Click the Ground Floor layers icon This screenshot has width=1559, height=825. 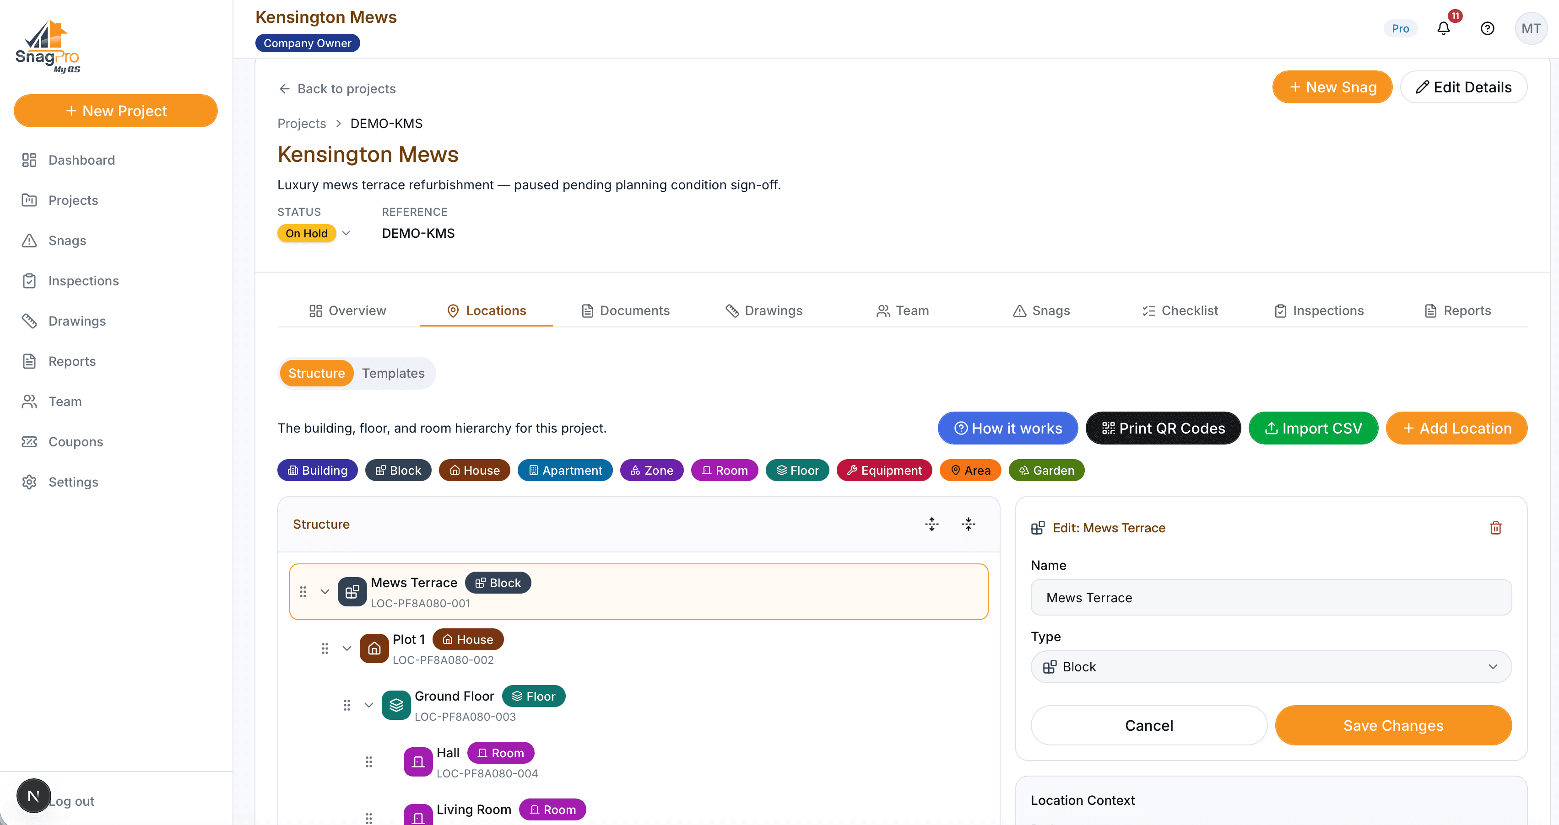point(396,705)
